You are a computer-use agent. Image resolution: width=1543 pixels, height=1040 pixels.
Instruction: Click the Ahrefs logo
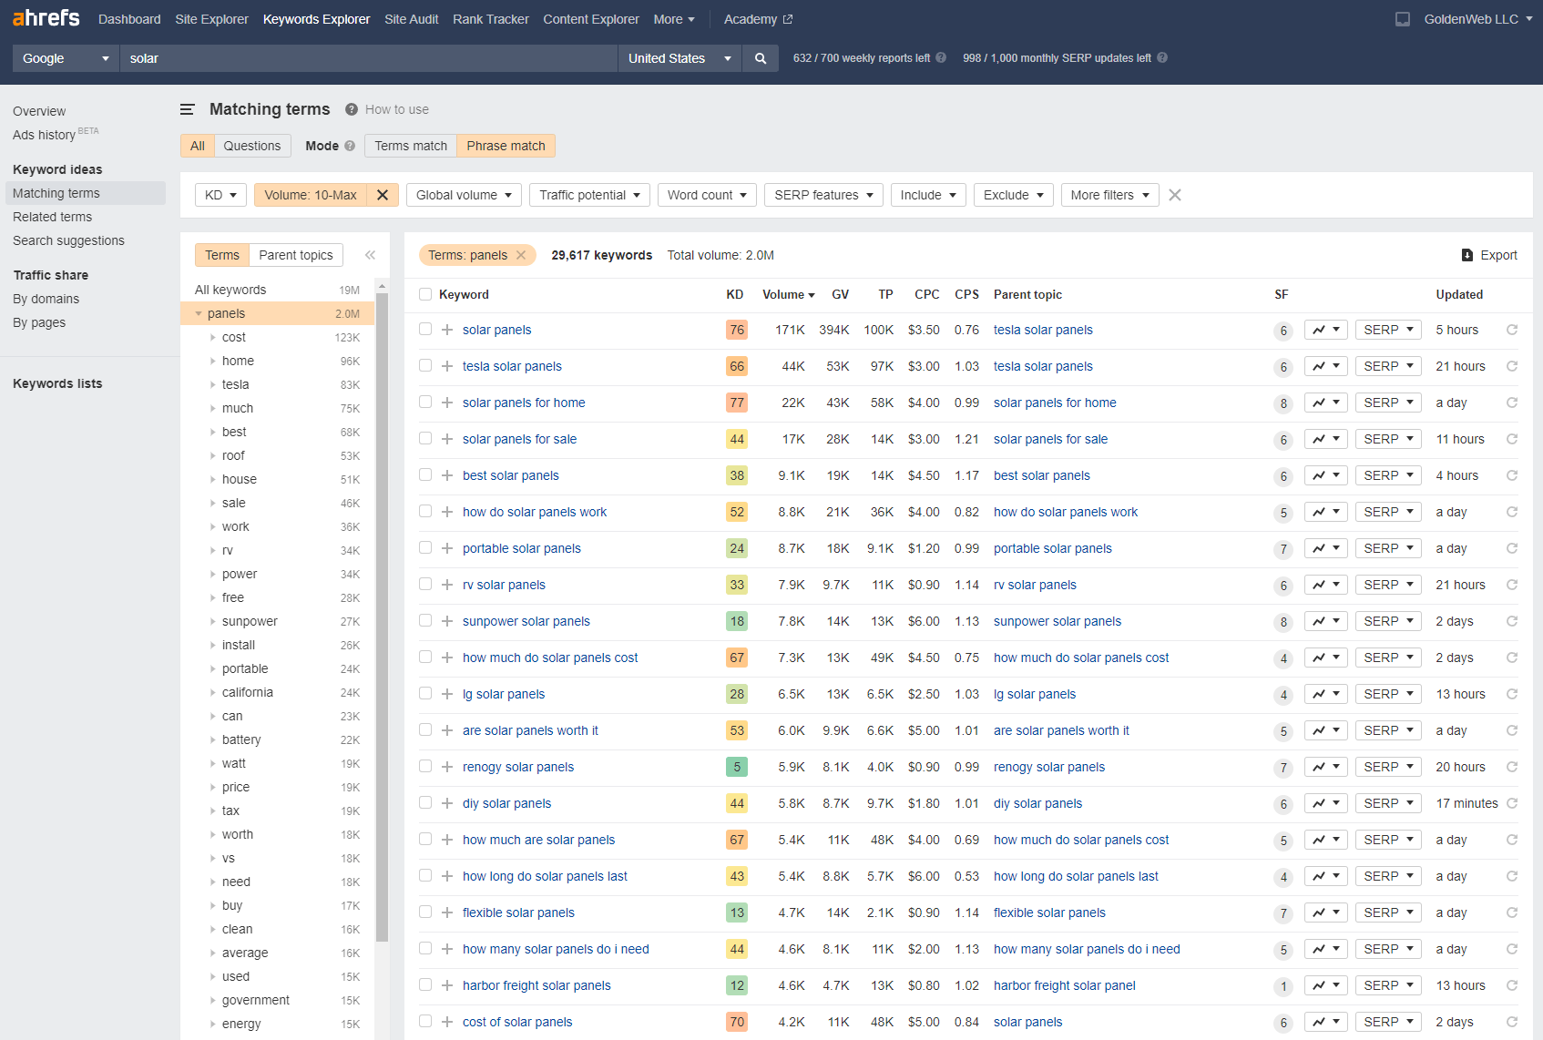(46, 18)
